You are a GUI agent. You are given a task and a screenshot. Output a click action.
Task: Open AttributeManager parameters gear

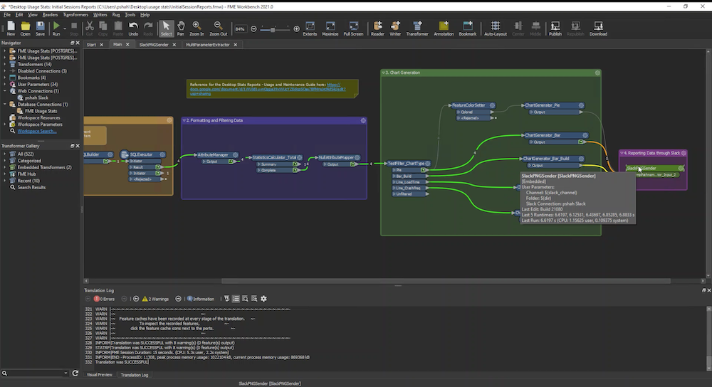click(236, 155)
